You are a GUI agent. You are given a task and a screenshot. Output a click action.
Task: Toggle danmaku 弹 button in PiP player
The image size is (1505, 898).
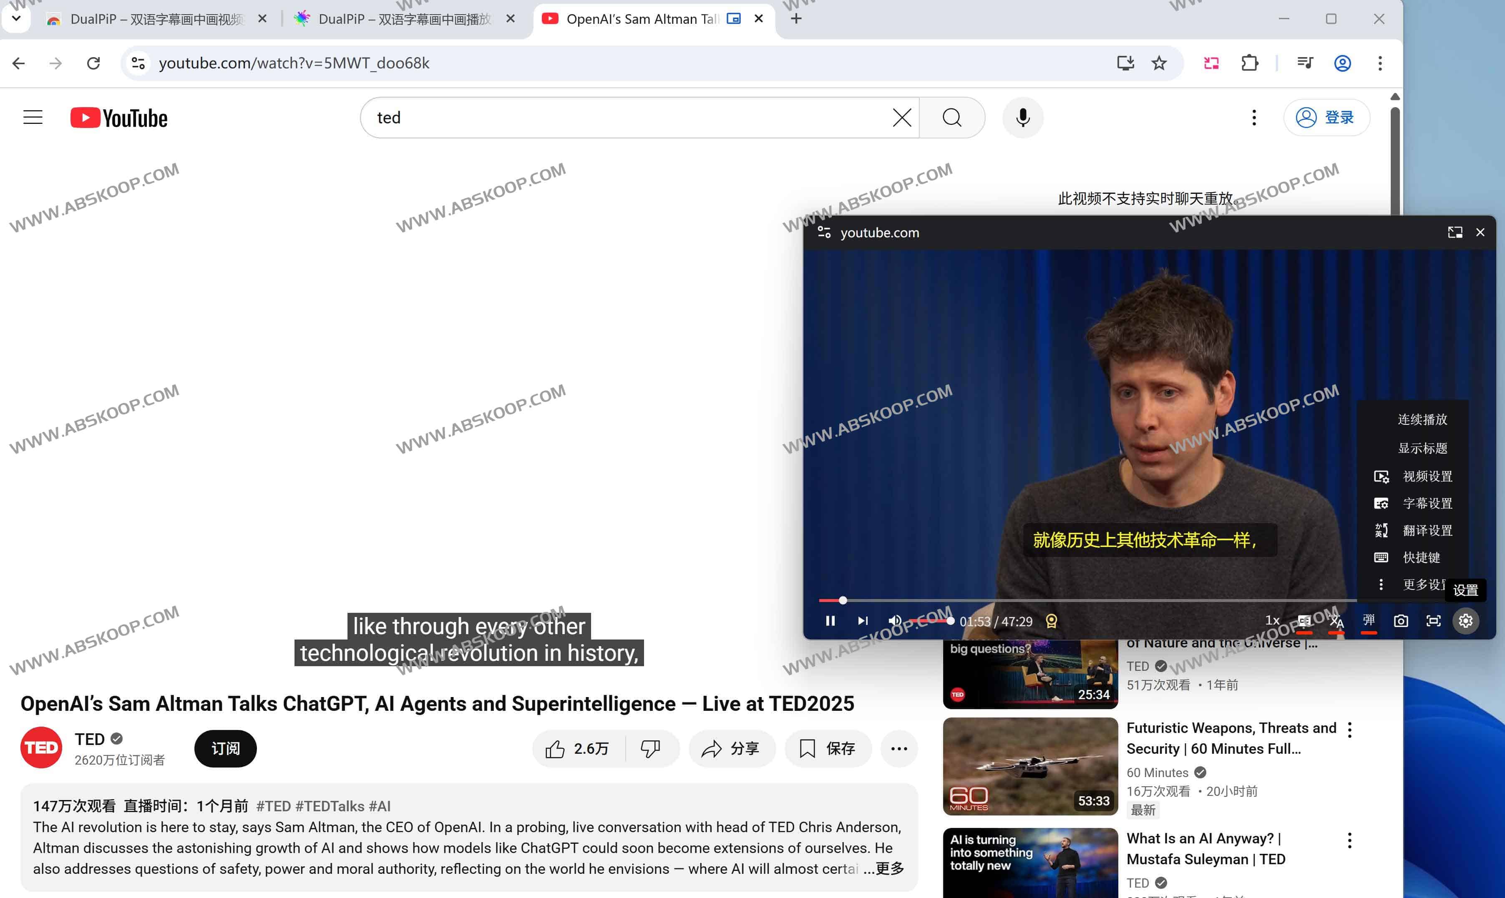tap(1369, 621)
